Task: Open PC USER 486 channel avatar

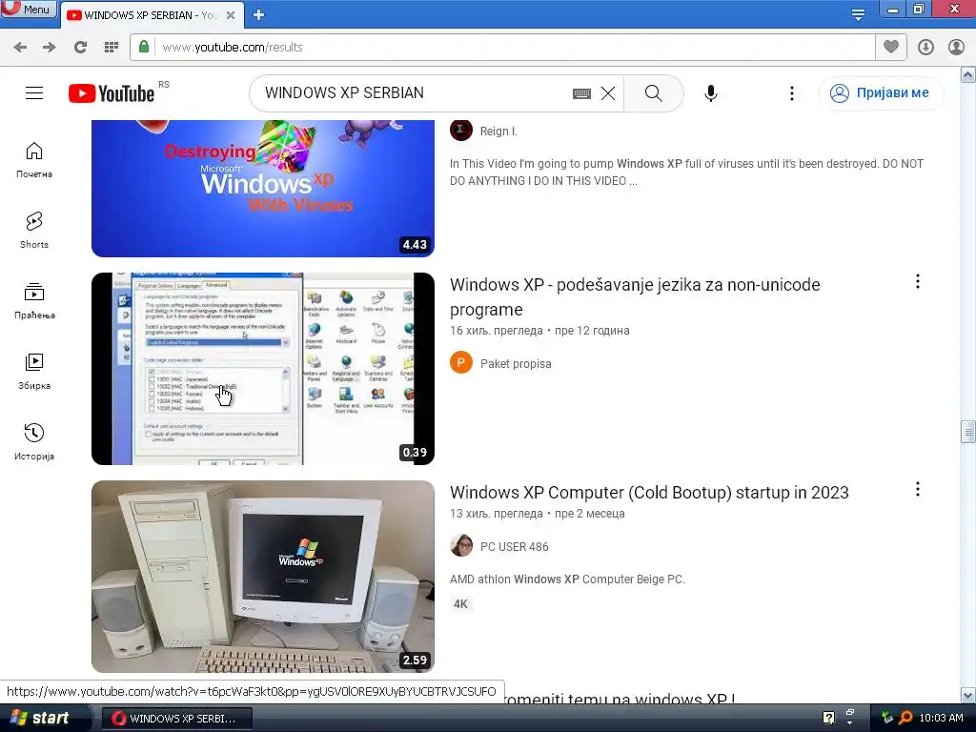Action: click(x=461, y=546)
